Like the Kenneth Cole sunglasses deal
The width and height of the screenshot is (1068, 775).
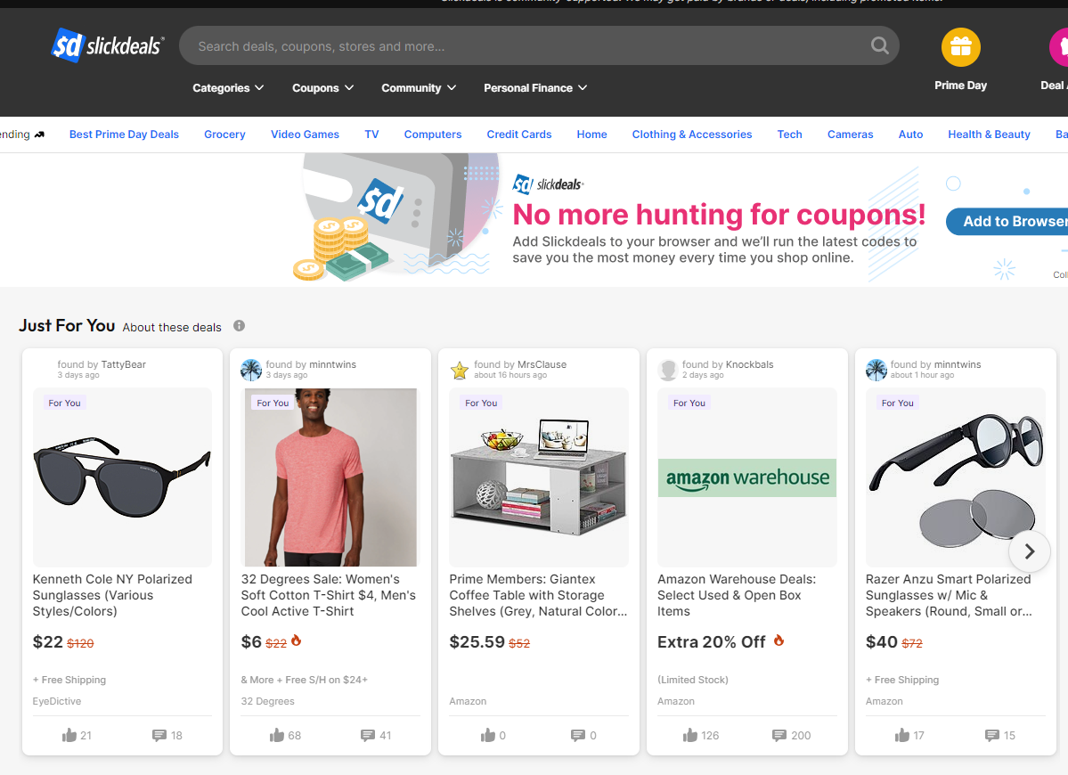(x=69, y=735)
